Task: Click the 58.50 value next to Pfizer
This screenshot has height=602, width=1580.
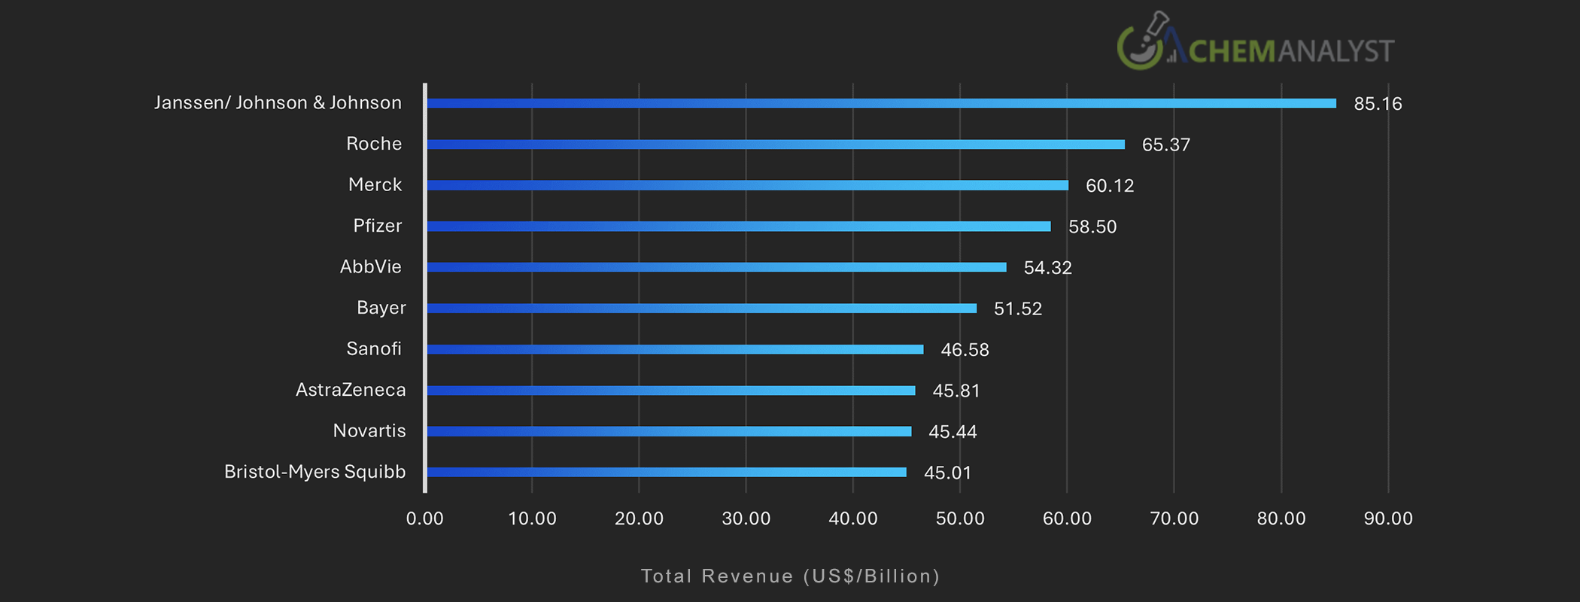Action: tap(1092, 227)
